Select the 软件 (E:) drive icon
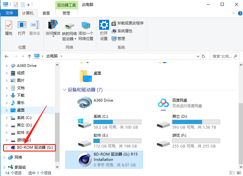The height and width of the screenshot is (176, 243). click(85, 144)
